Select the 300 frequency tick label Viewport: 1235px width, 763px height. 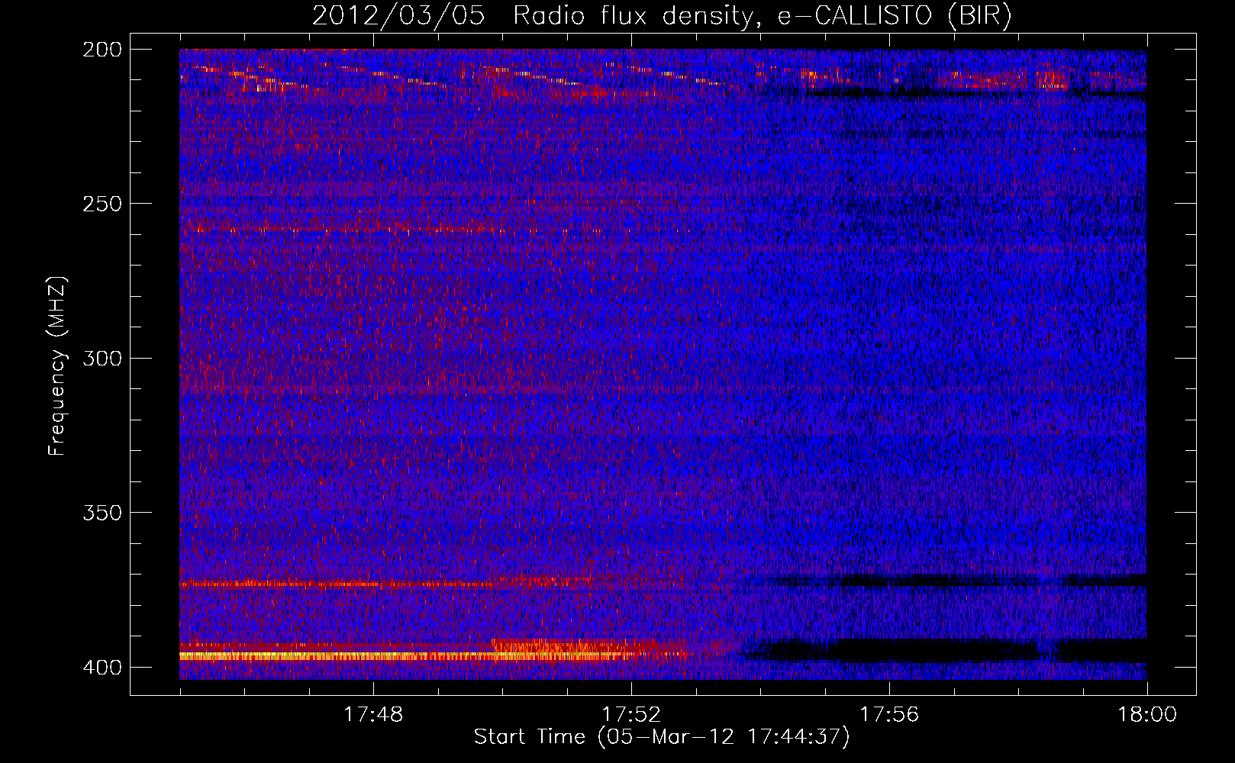(x=102, y=359)
